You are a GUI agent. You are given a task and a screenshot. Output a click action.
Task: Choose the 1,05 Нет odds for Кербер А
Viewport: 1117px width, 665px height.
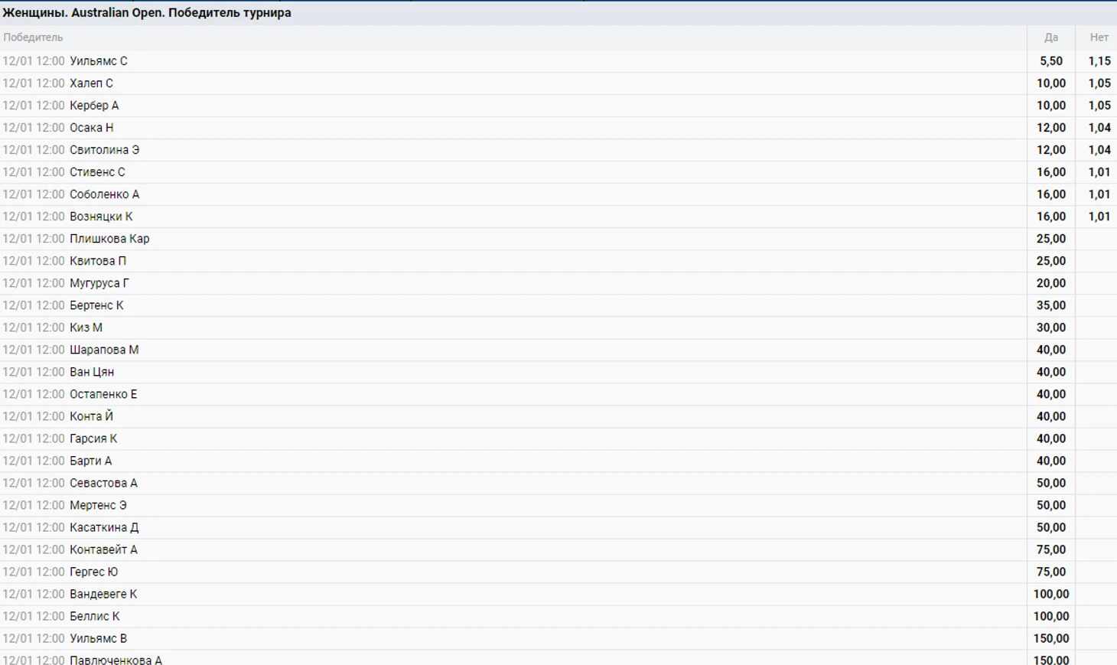[x=1099, y=106]
